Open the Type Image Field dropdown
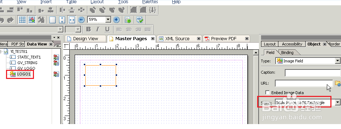This screenshot has width=341, height=129. (x=337, y=61)
